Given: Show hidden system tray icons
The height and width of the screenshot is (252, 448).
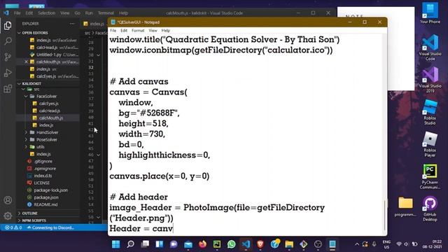Looking at the screenshot, I should click(x=357, y=244).
